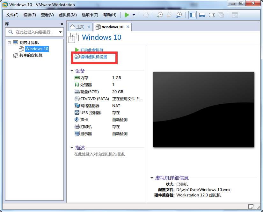Toggle the thumbnail bar toolbar button
263x212 pixels.
[202, 15]
